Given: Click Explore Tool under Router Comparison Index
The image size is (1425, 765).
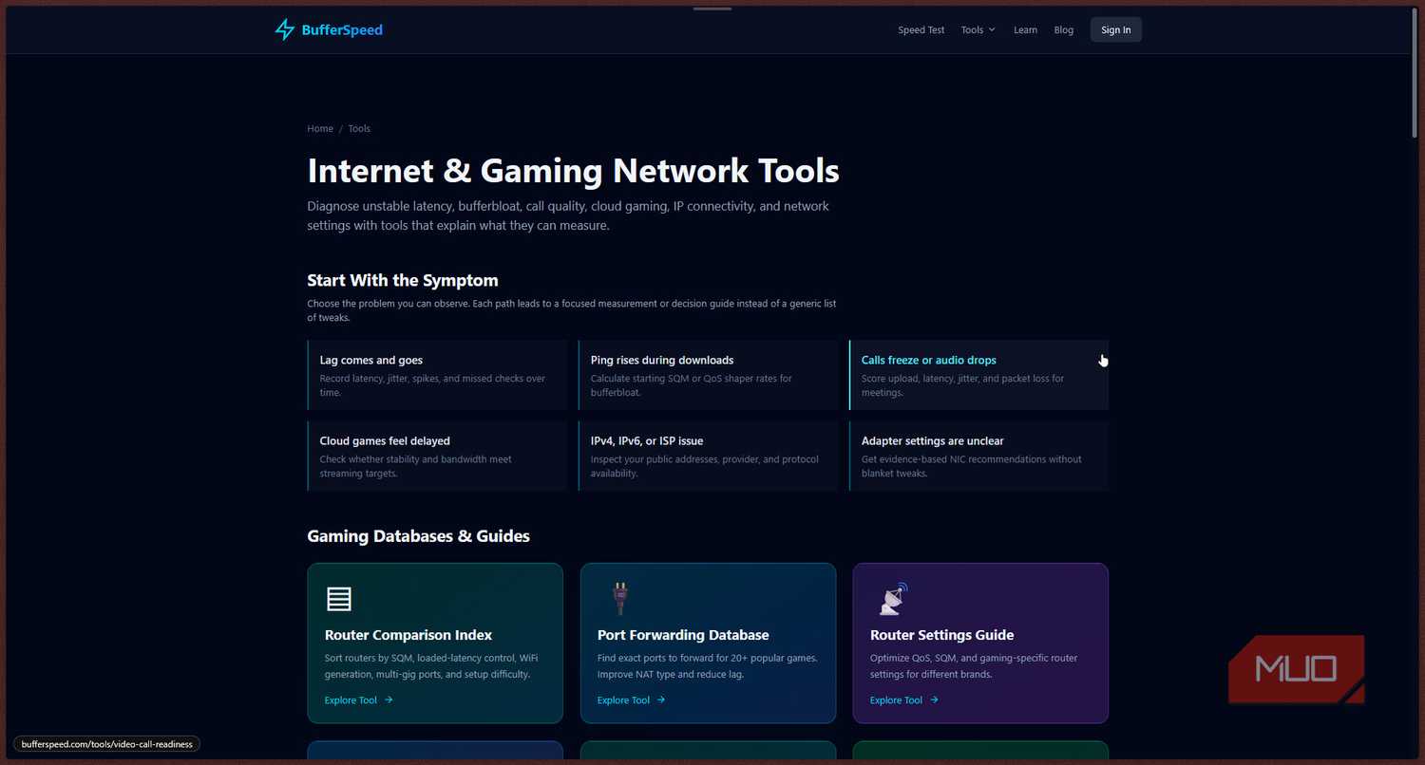Looking at the screenshot, I should 351,700.
